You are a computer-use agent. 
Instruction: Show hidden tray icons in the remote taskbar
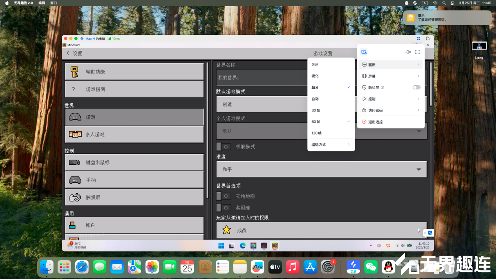[x=371, y=245]
